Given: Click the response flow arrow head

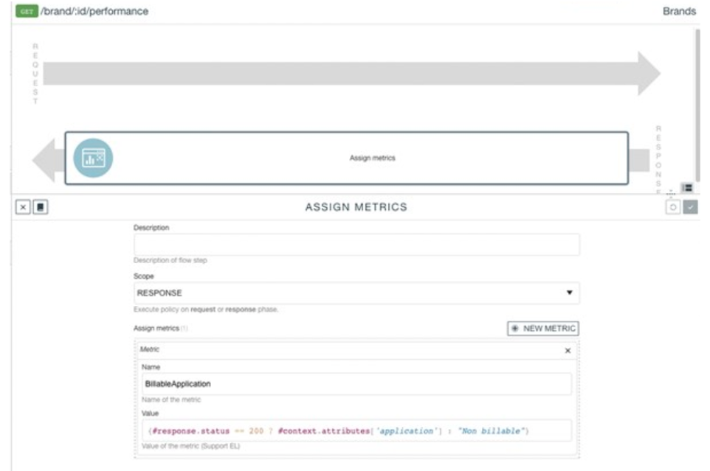Looking at the screenshot, I should 44,158.
